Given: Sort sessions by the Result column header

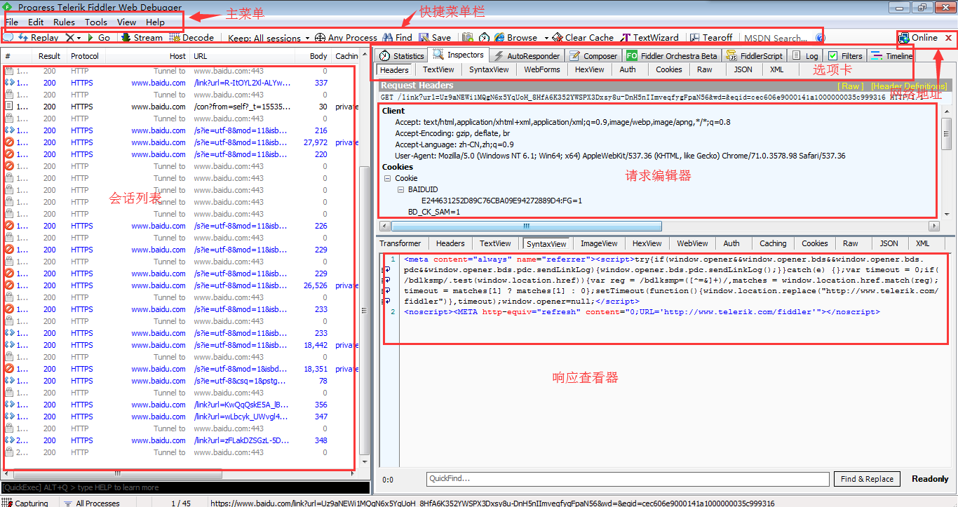Looking at the screenshot, I should tap(50, 56).
